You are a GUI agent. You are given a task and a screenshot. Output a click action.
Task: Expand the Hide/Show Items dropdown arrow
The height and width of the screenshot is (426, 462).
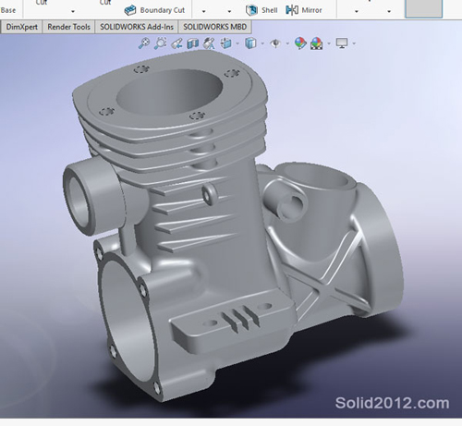[287, 43]
